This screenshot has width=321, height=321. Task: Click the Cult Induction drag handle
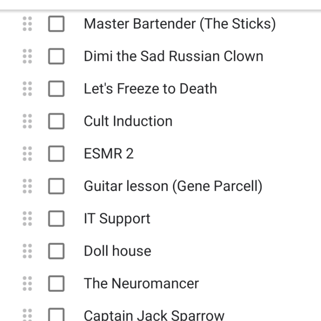[27, 121]
